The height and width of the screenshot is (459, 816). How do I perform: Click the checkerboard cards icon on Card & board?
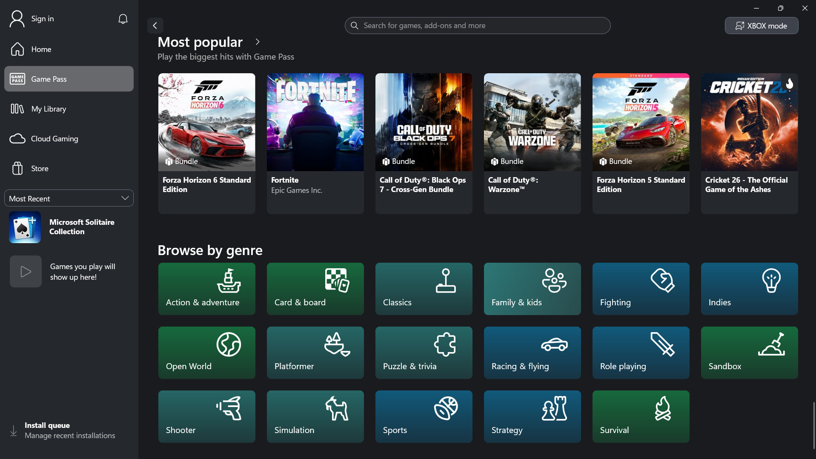[337, 281]
